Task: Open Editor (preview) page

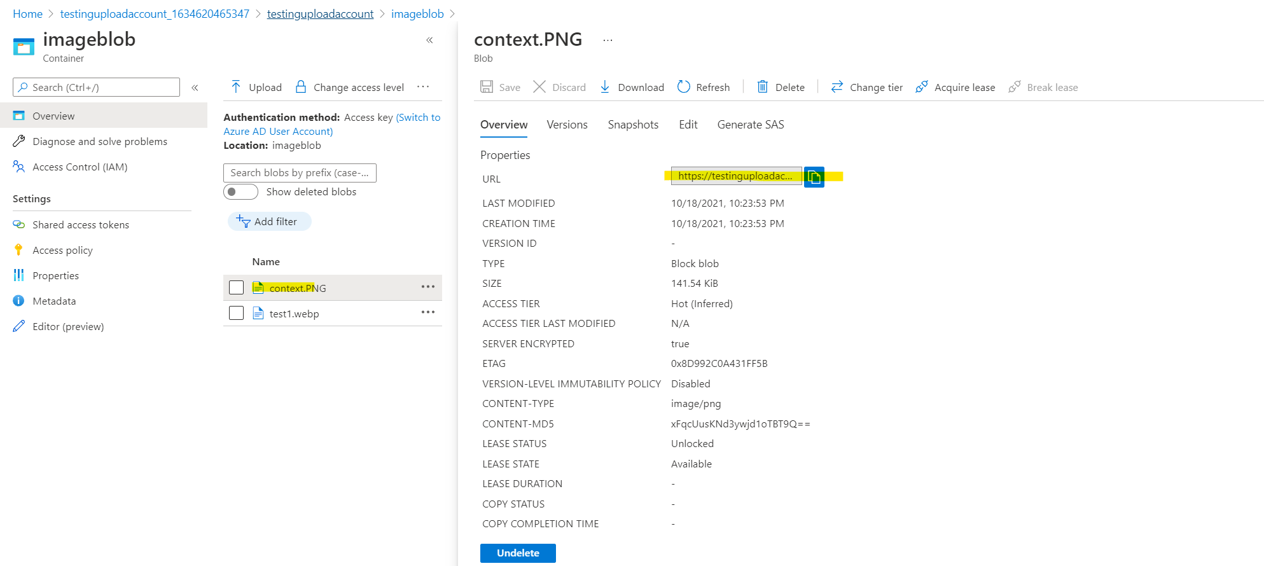Action: (68, 326)
